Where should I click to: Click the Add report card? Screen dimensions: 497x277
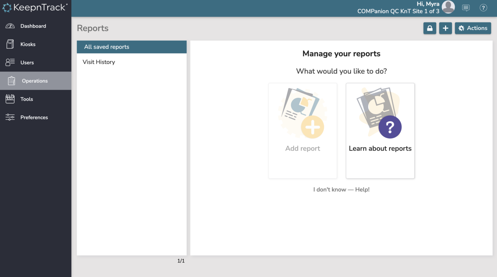(x=303, y=131)
